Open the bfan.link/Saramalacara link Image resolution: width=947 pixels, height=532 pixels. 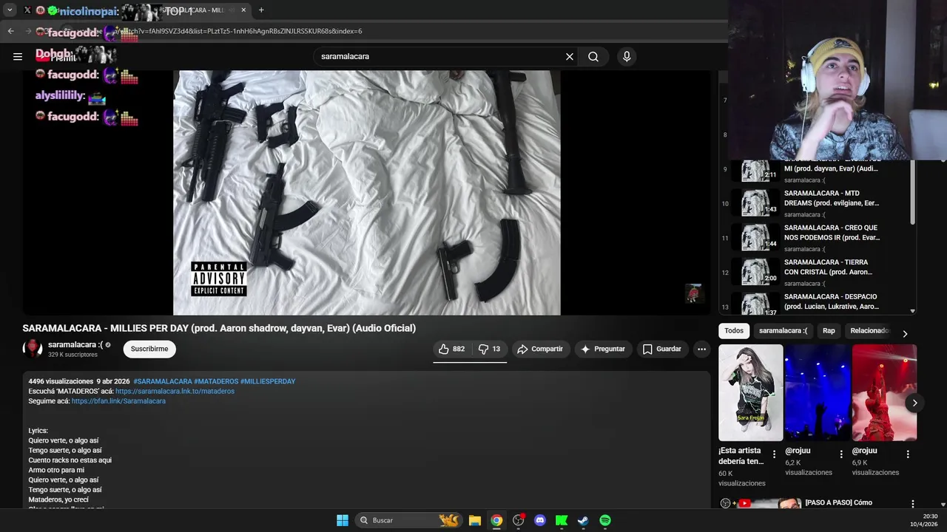click(x=118, y=400)
